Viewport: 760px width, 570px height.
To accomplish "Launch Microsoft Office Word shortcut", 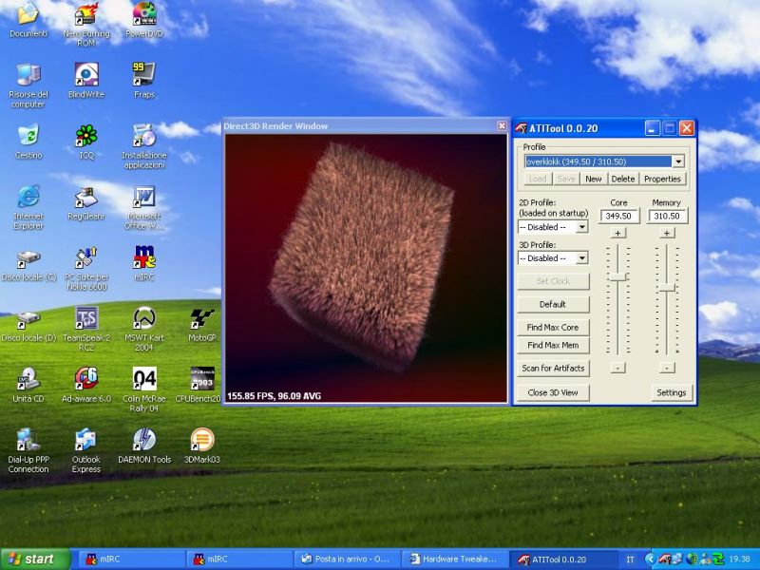I will click(144, 207).
